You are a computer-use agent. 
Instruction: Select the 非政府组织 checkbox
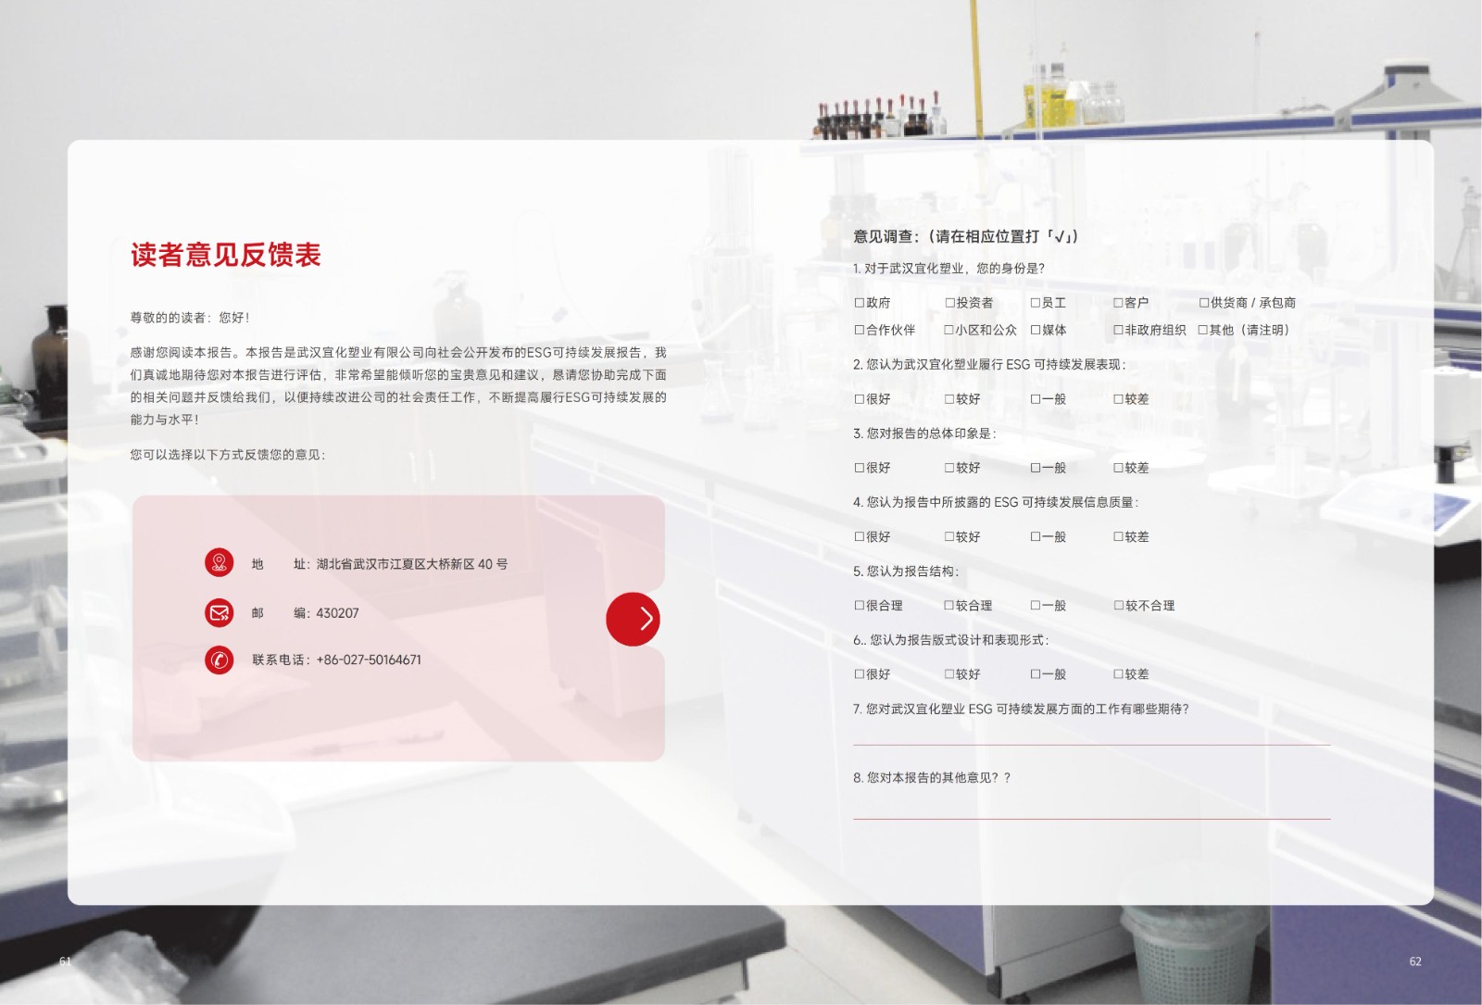click(1118, 330)
